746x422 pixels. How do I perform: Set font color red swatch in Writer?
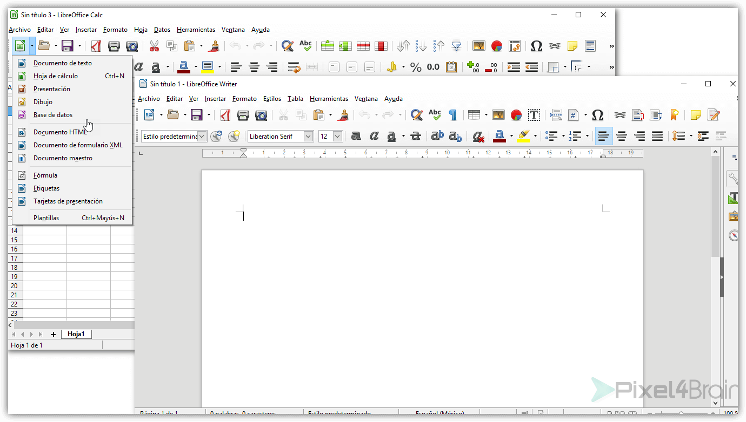(x=499, y=137)
